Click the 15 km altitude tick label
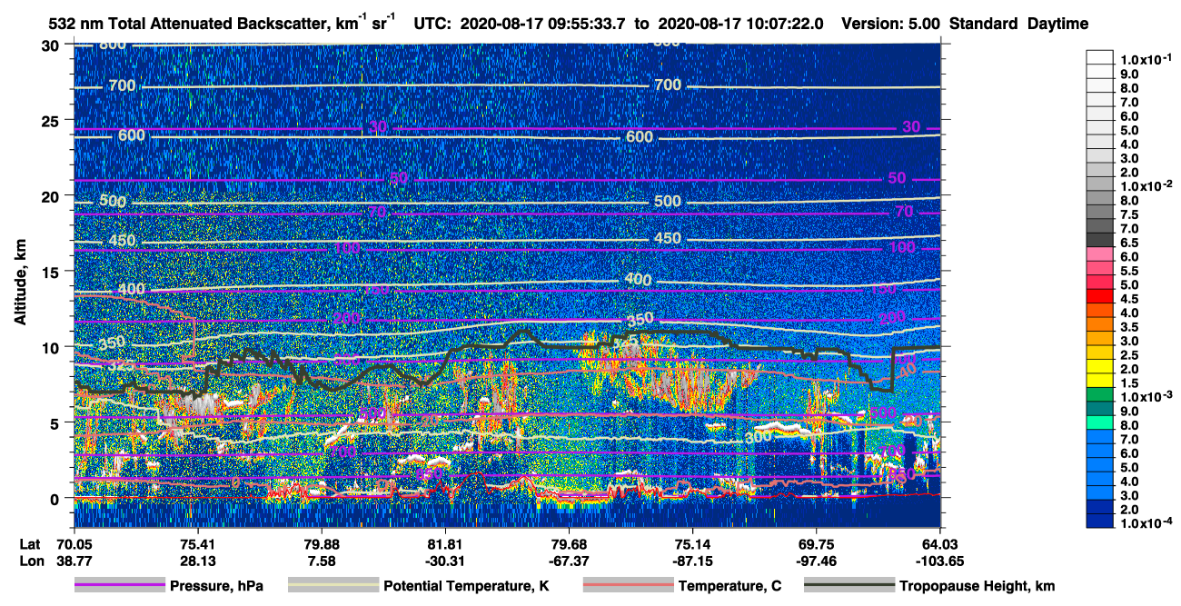 click(51, 271)
